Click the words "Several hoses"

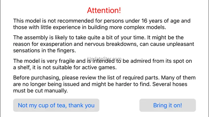click(x=170, y=84)
